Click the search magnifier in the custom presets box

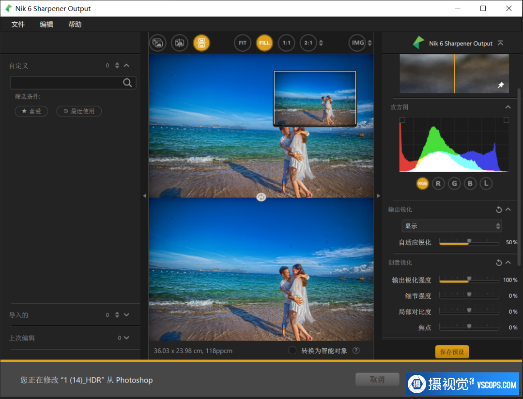pos(127,83)
